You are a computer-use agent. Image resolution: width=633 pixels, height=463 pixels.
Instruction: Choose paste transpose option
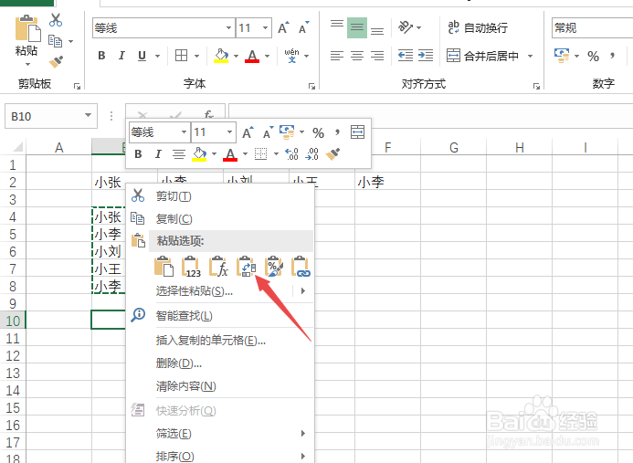(x=247, y=267)
